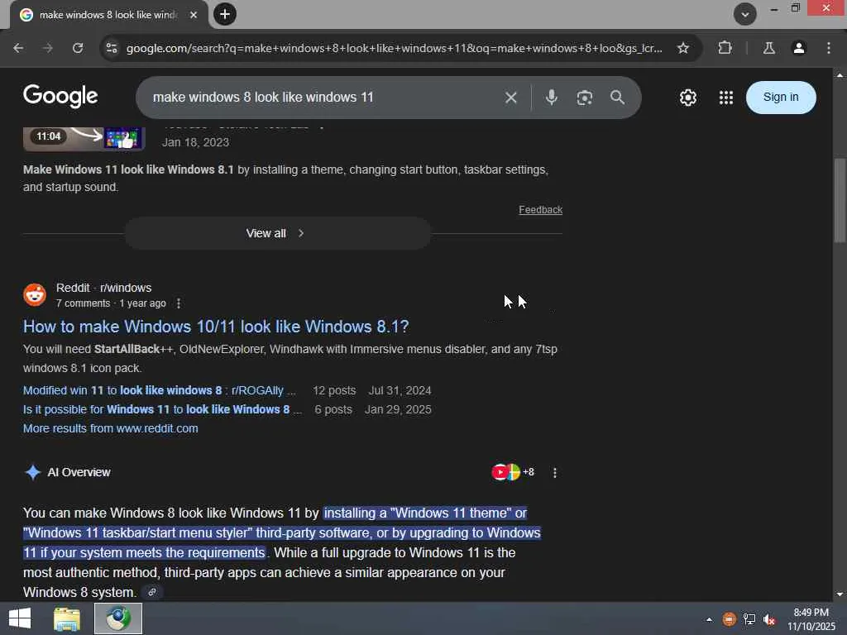Open site information icon in address bar
The image size is (847, 635).
[112, 48]
